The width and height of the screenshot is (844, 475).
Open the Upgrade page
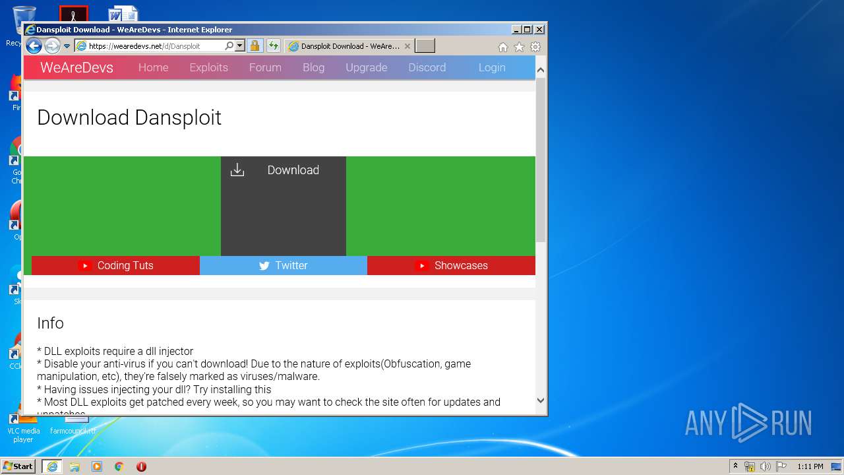tap(367, 67)
